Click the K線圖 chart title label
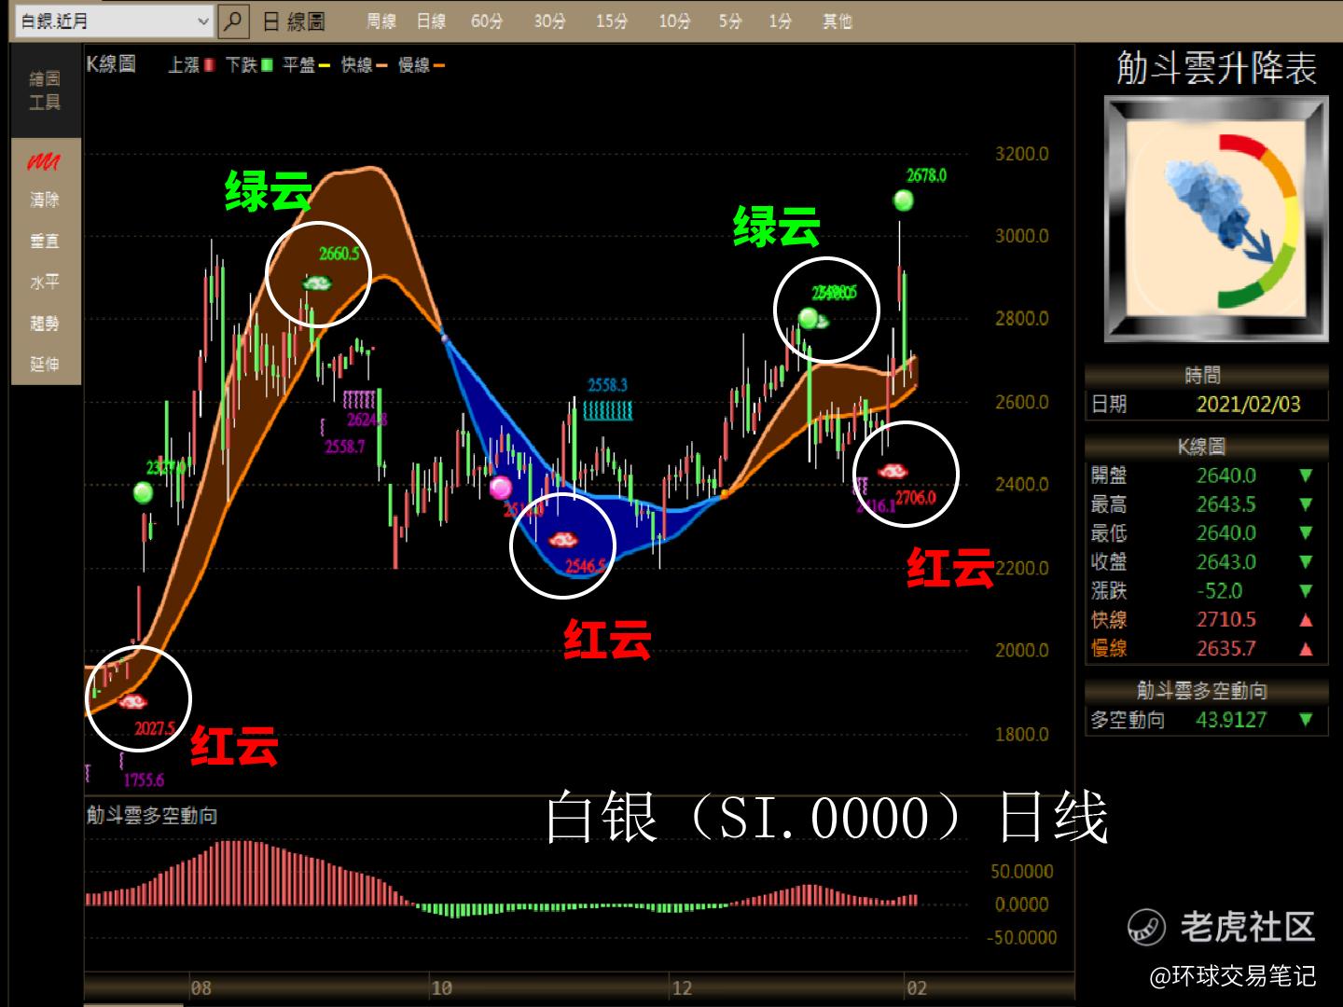The width and height of the screenshot is (1343, 1007). (x=111, y=63)
